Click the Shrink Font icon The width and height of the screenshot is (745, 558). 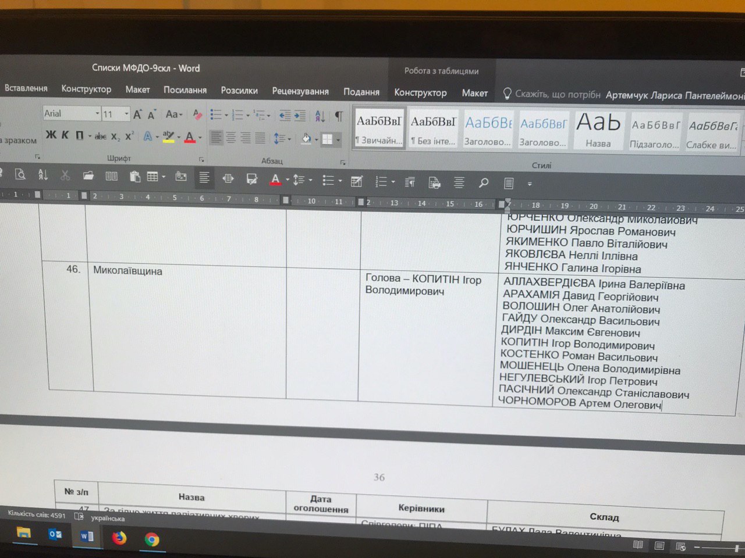[151, 115]
